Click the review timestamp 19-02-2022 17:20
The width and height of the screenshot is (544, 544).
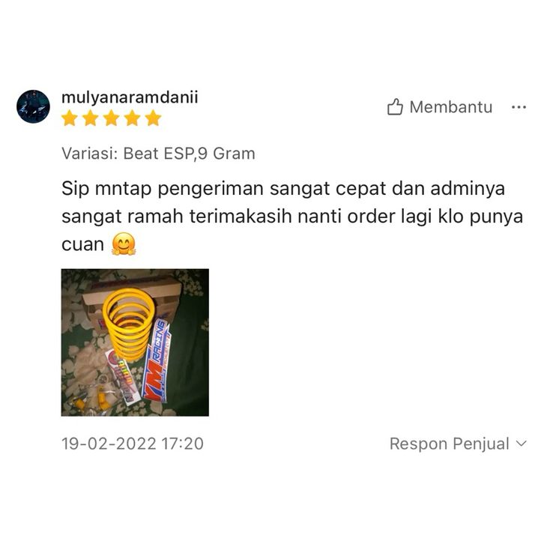[133, 444]
